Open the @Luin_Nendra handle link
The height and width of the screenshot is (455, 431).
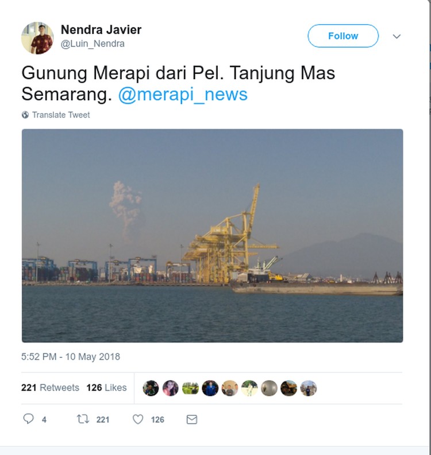click(x=93, y=44)
